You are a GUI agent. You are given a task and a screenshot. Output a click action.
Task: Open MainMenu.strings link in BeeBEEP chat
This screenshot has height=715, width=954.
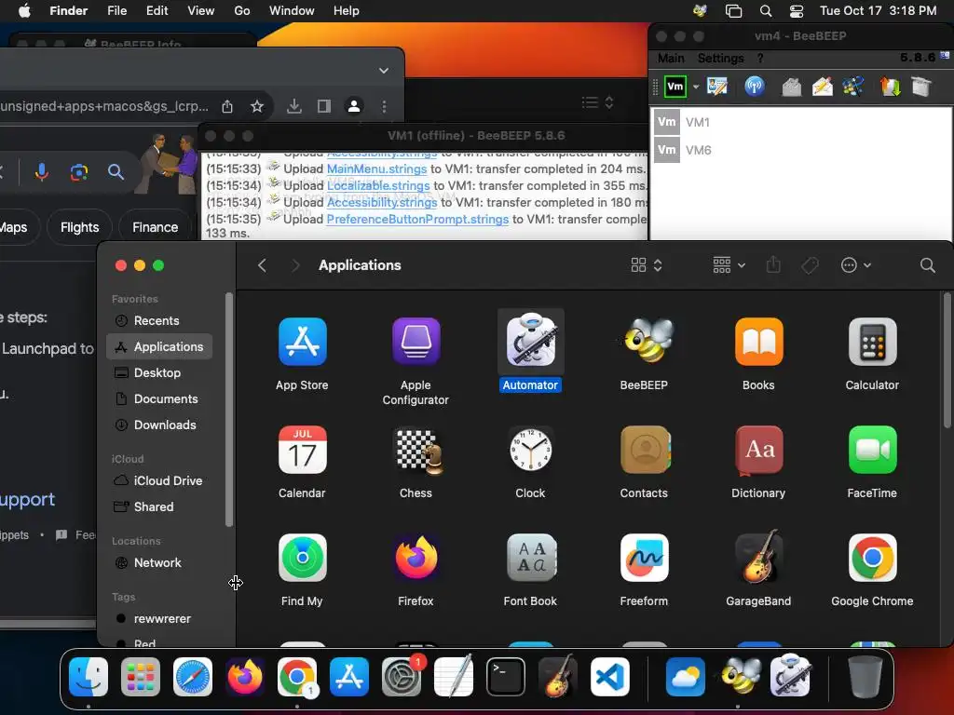click(376, 169)
